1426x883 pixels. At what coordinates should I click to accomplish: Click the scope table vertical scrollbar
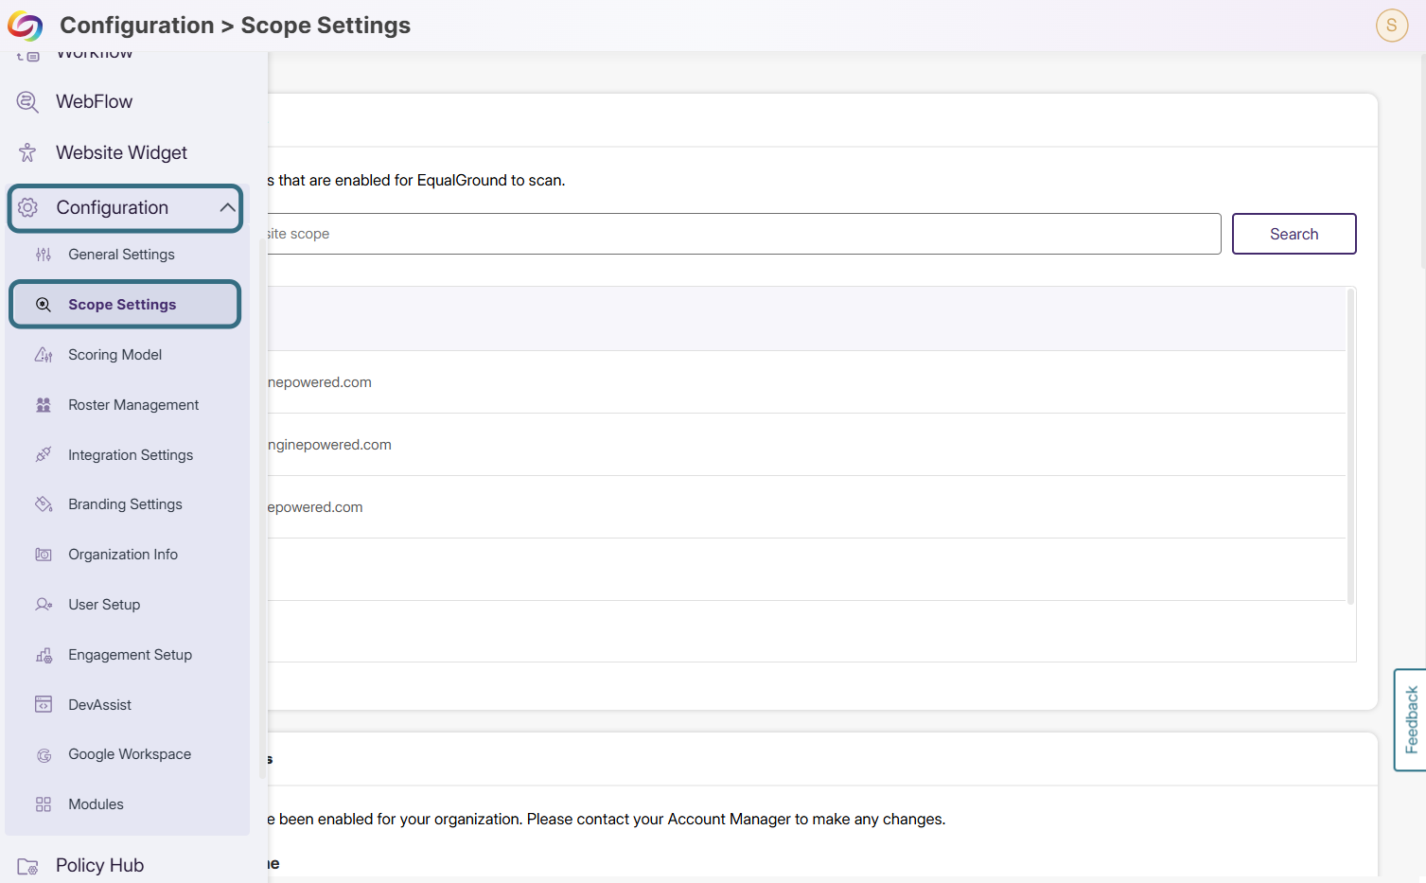[1350, 445]
